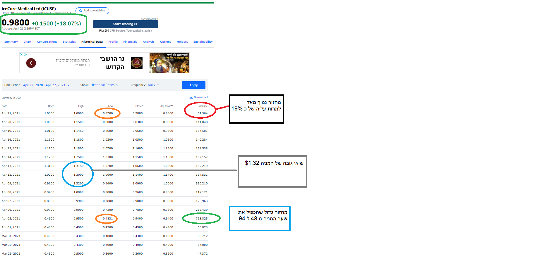The height and width of the screenshot is (273, 554).
Task: Open the Chart tab
Action: (28, 42)
